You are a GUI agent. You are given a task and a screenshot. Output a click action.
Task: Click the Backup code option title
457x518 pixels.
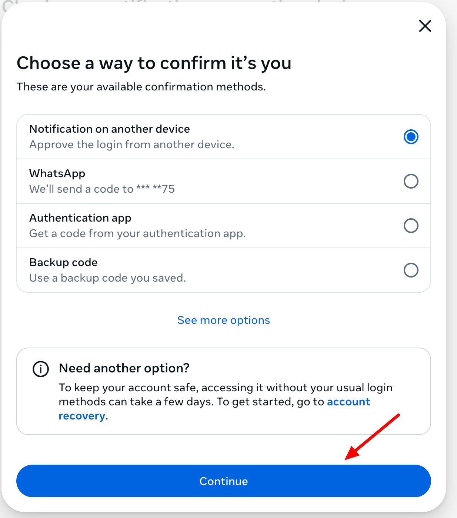click(63, 262)
